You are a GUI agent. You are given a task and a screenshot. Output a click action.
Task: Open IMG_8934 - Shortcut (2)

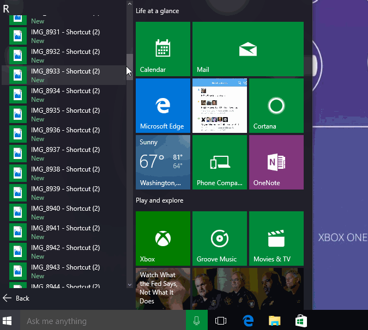[x=64, y=95]
